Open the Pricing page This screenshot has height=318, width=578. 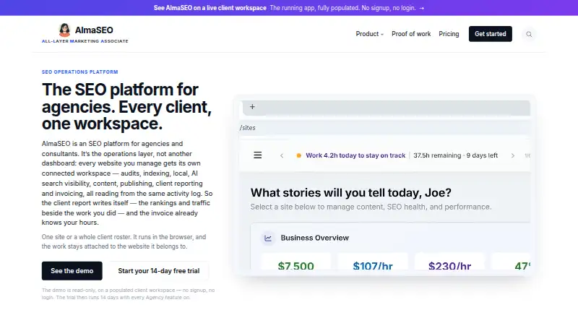click(x=449, y=34)
